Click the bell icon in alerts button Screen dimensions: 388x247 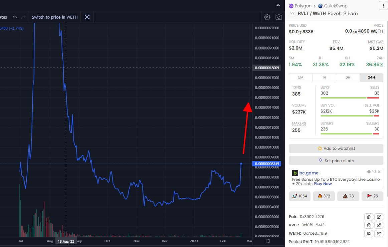(320, 160)
